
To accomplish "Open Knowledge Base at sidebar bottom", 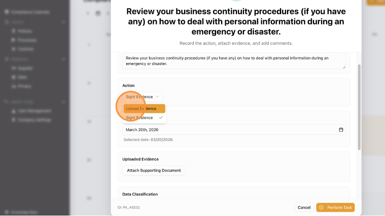I will [22, 212].
